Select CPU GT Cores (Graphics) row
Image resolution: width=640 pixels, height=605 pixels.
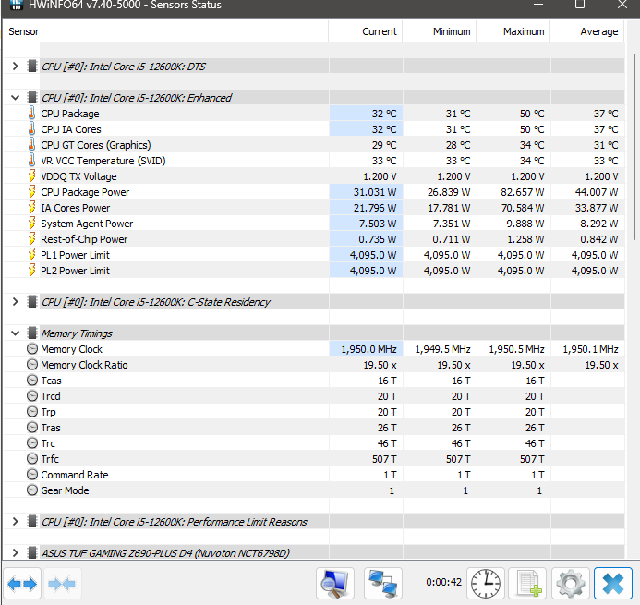pyautogui.click(x=314, y=145)
